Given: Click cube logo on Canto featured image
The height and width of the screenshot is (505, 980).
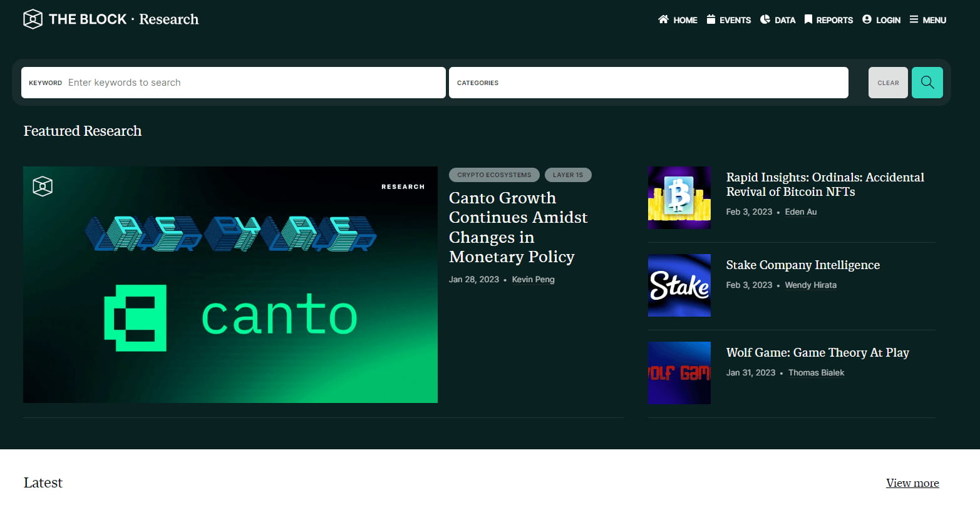Looking at the screenshot, I should tap(43, 186).
